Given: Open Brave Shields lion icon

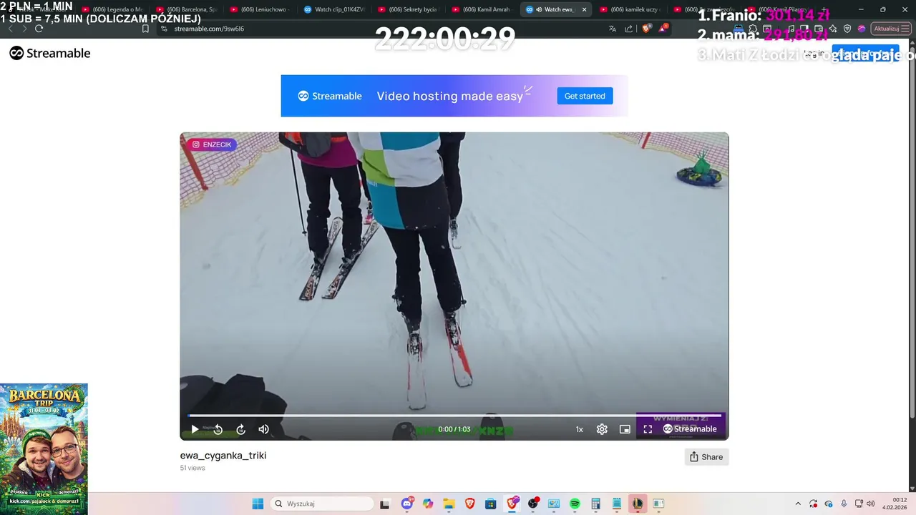Looking at the screenshot, I should [x=646, y=29].
